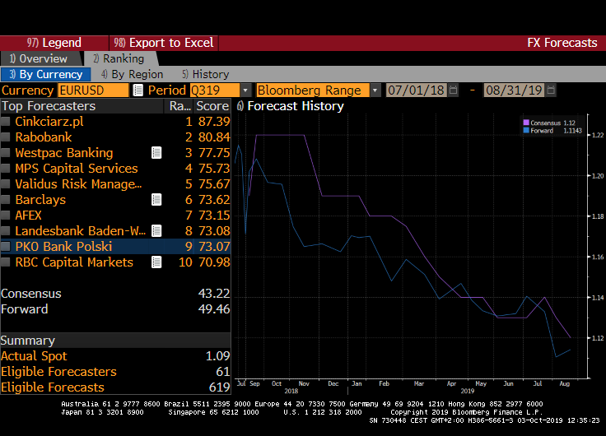Sort the list by the Score column header
This screenshot has width=606, height=436.
point(212,106)
